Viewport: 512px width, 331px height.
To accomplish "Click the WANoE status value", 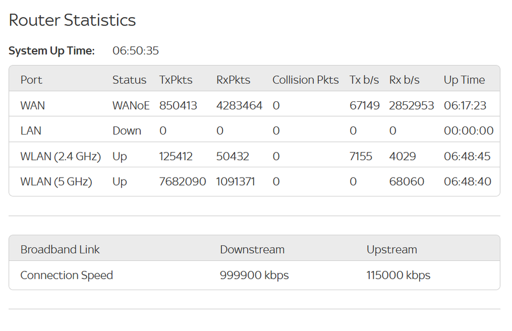I will 131,105.
